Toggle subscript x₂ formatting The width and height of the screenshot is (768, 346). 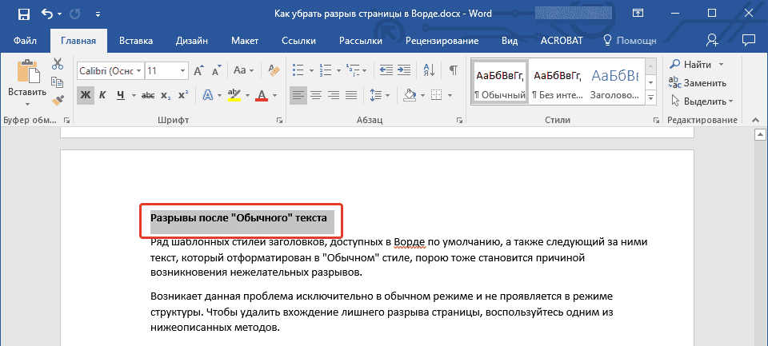coord(166,95)
